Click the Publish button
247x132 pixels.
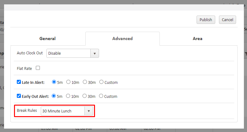coord(206,20)
